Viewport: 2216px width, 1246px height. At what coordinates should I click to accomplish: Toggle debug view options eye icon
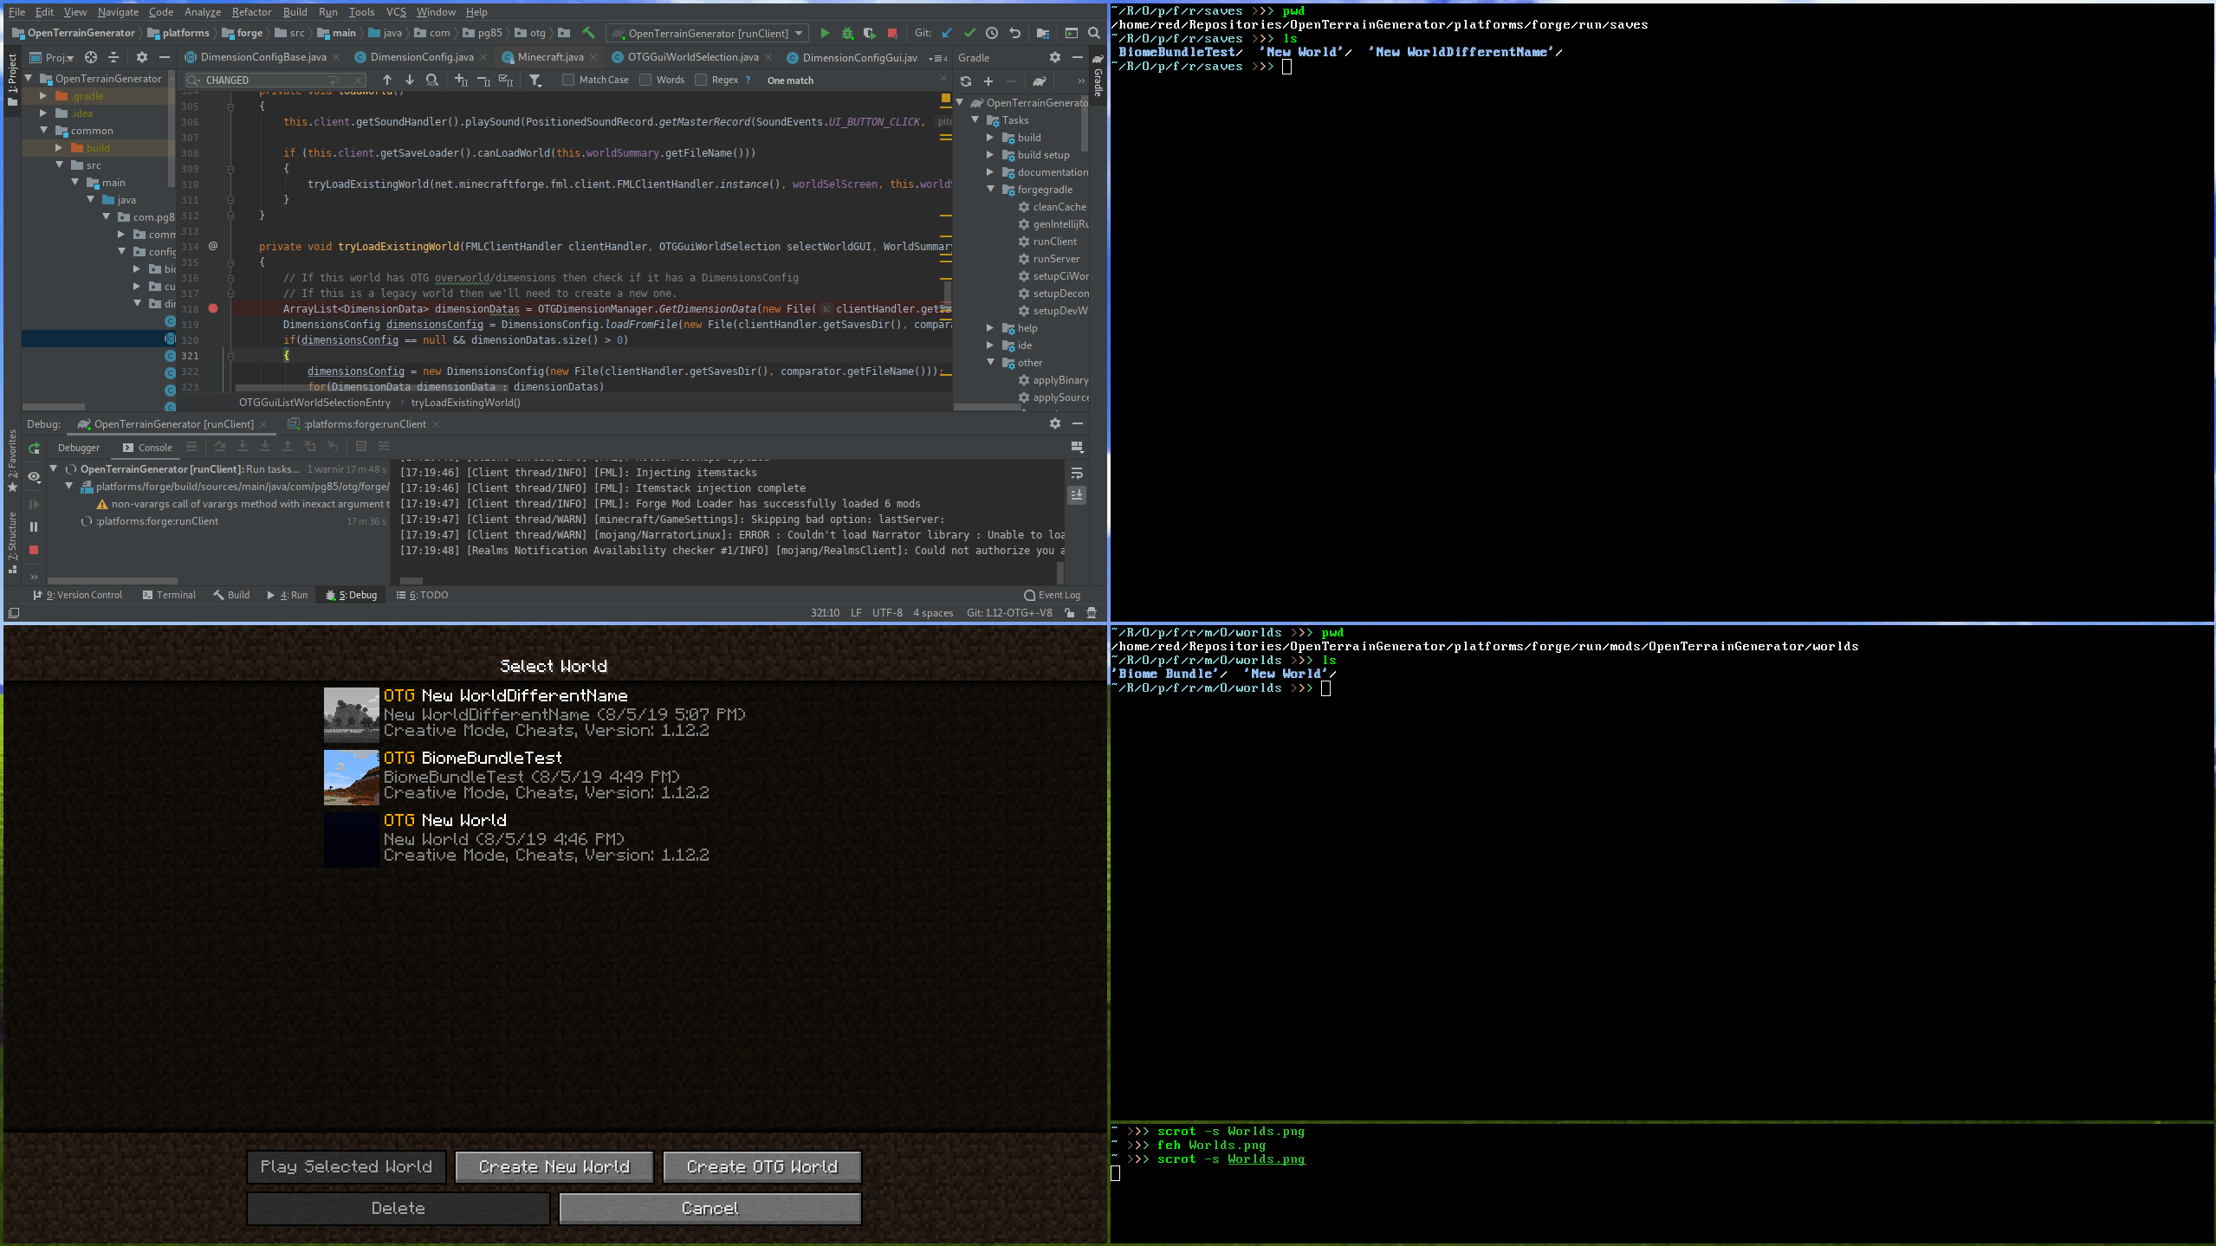(34, 476)
